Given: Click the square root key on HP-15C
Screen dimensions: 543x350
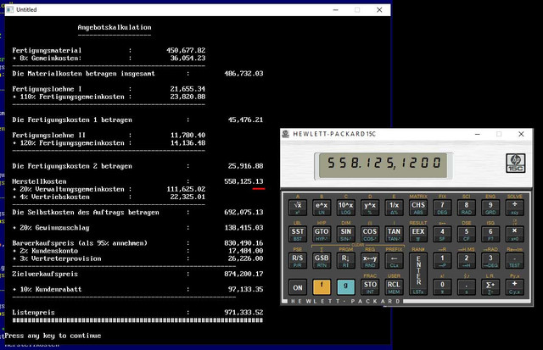Looking at the screenshot, I should (x=298, y=208).
